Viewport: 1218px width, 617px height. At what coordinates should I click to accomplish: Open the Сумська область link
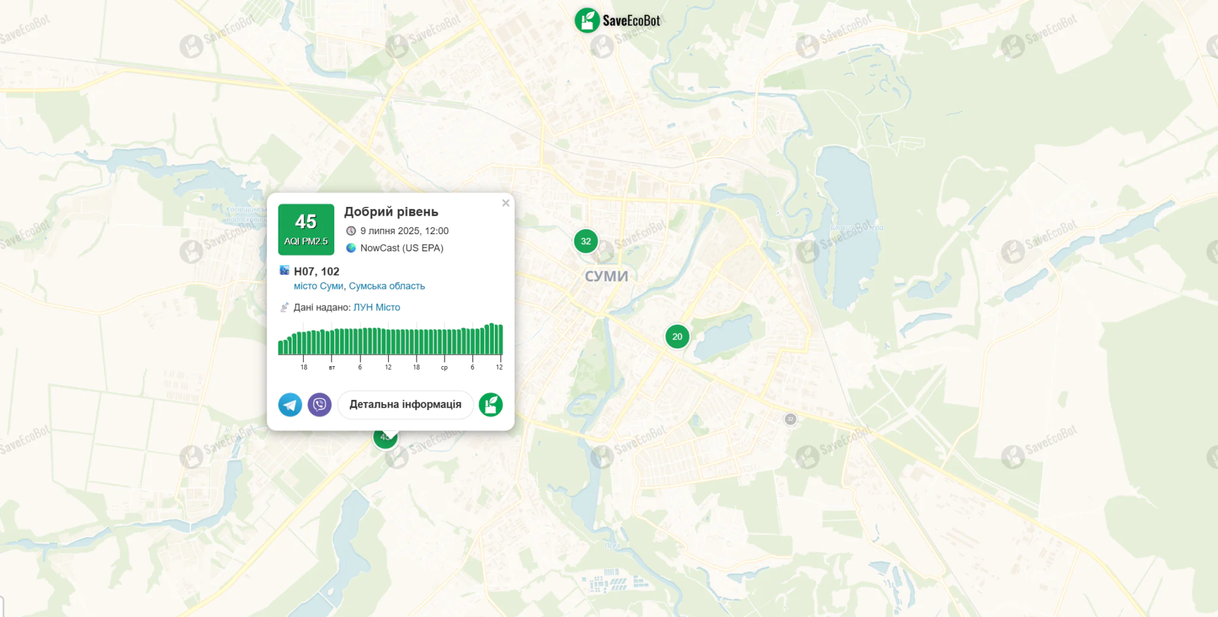387,286
